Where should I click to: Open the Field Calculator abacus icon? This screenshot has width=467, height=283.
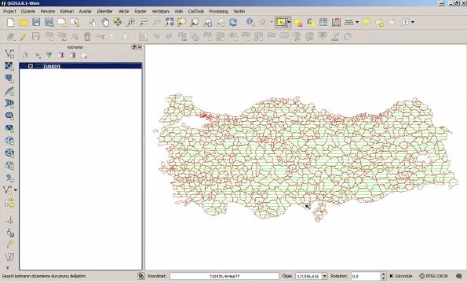tap(336, 22)
